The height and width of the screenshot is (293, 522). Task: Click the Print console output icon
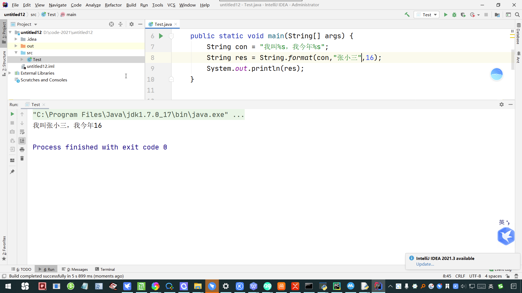[x=22, y=149]
